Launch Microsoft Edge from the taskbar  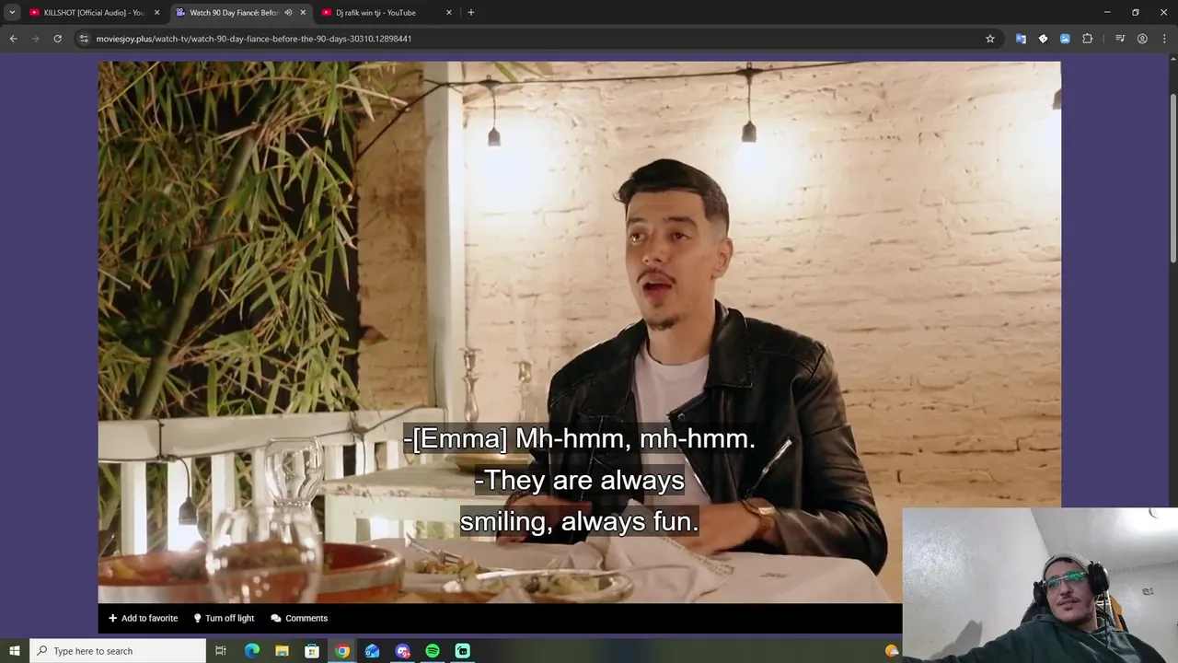click(x=251, y=651)
